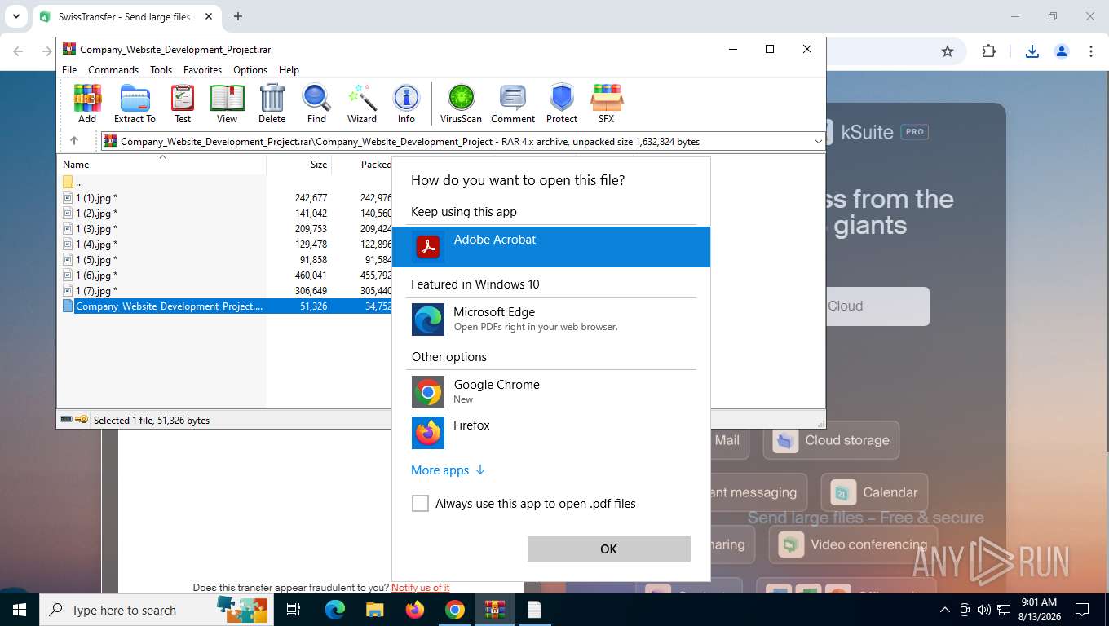Select file 1 (7).jpg
The height and width of the screenshot is (626, 1109).
tap(96, 291)
